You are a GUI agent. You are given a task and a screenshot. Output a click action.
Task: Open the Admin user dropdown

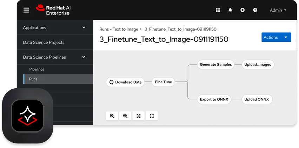point(278,10)
